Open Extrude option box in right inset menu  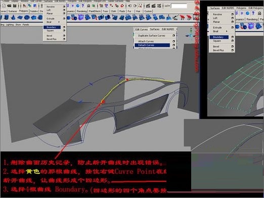click(x=232, y=27)
